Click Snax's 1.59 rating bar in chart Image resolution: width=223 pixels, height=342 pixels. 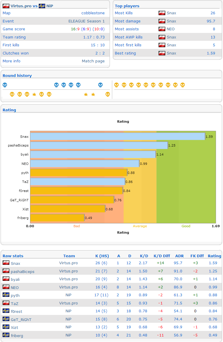(117, 136)
